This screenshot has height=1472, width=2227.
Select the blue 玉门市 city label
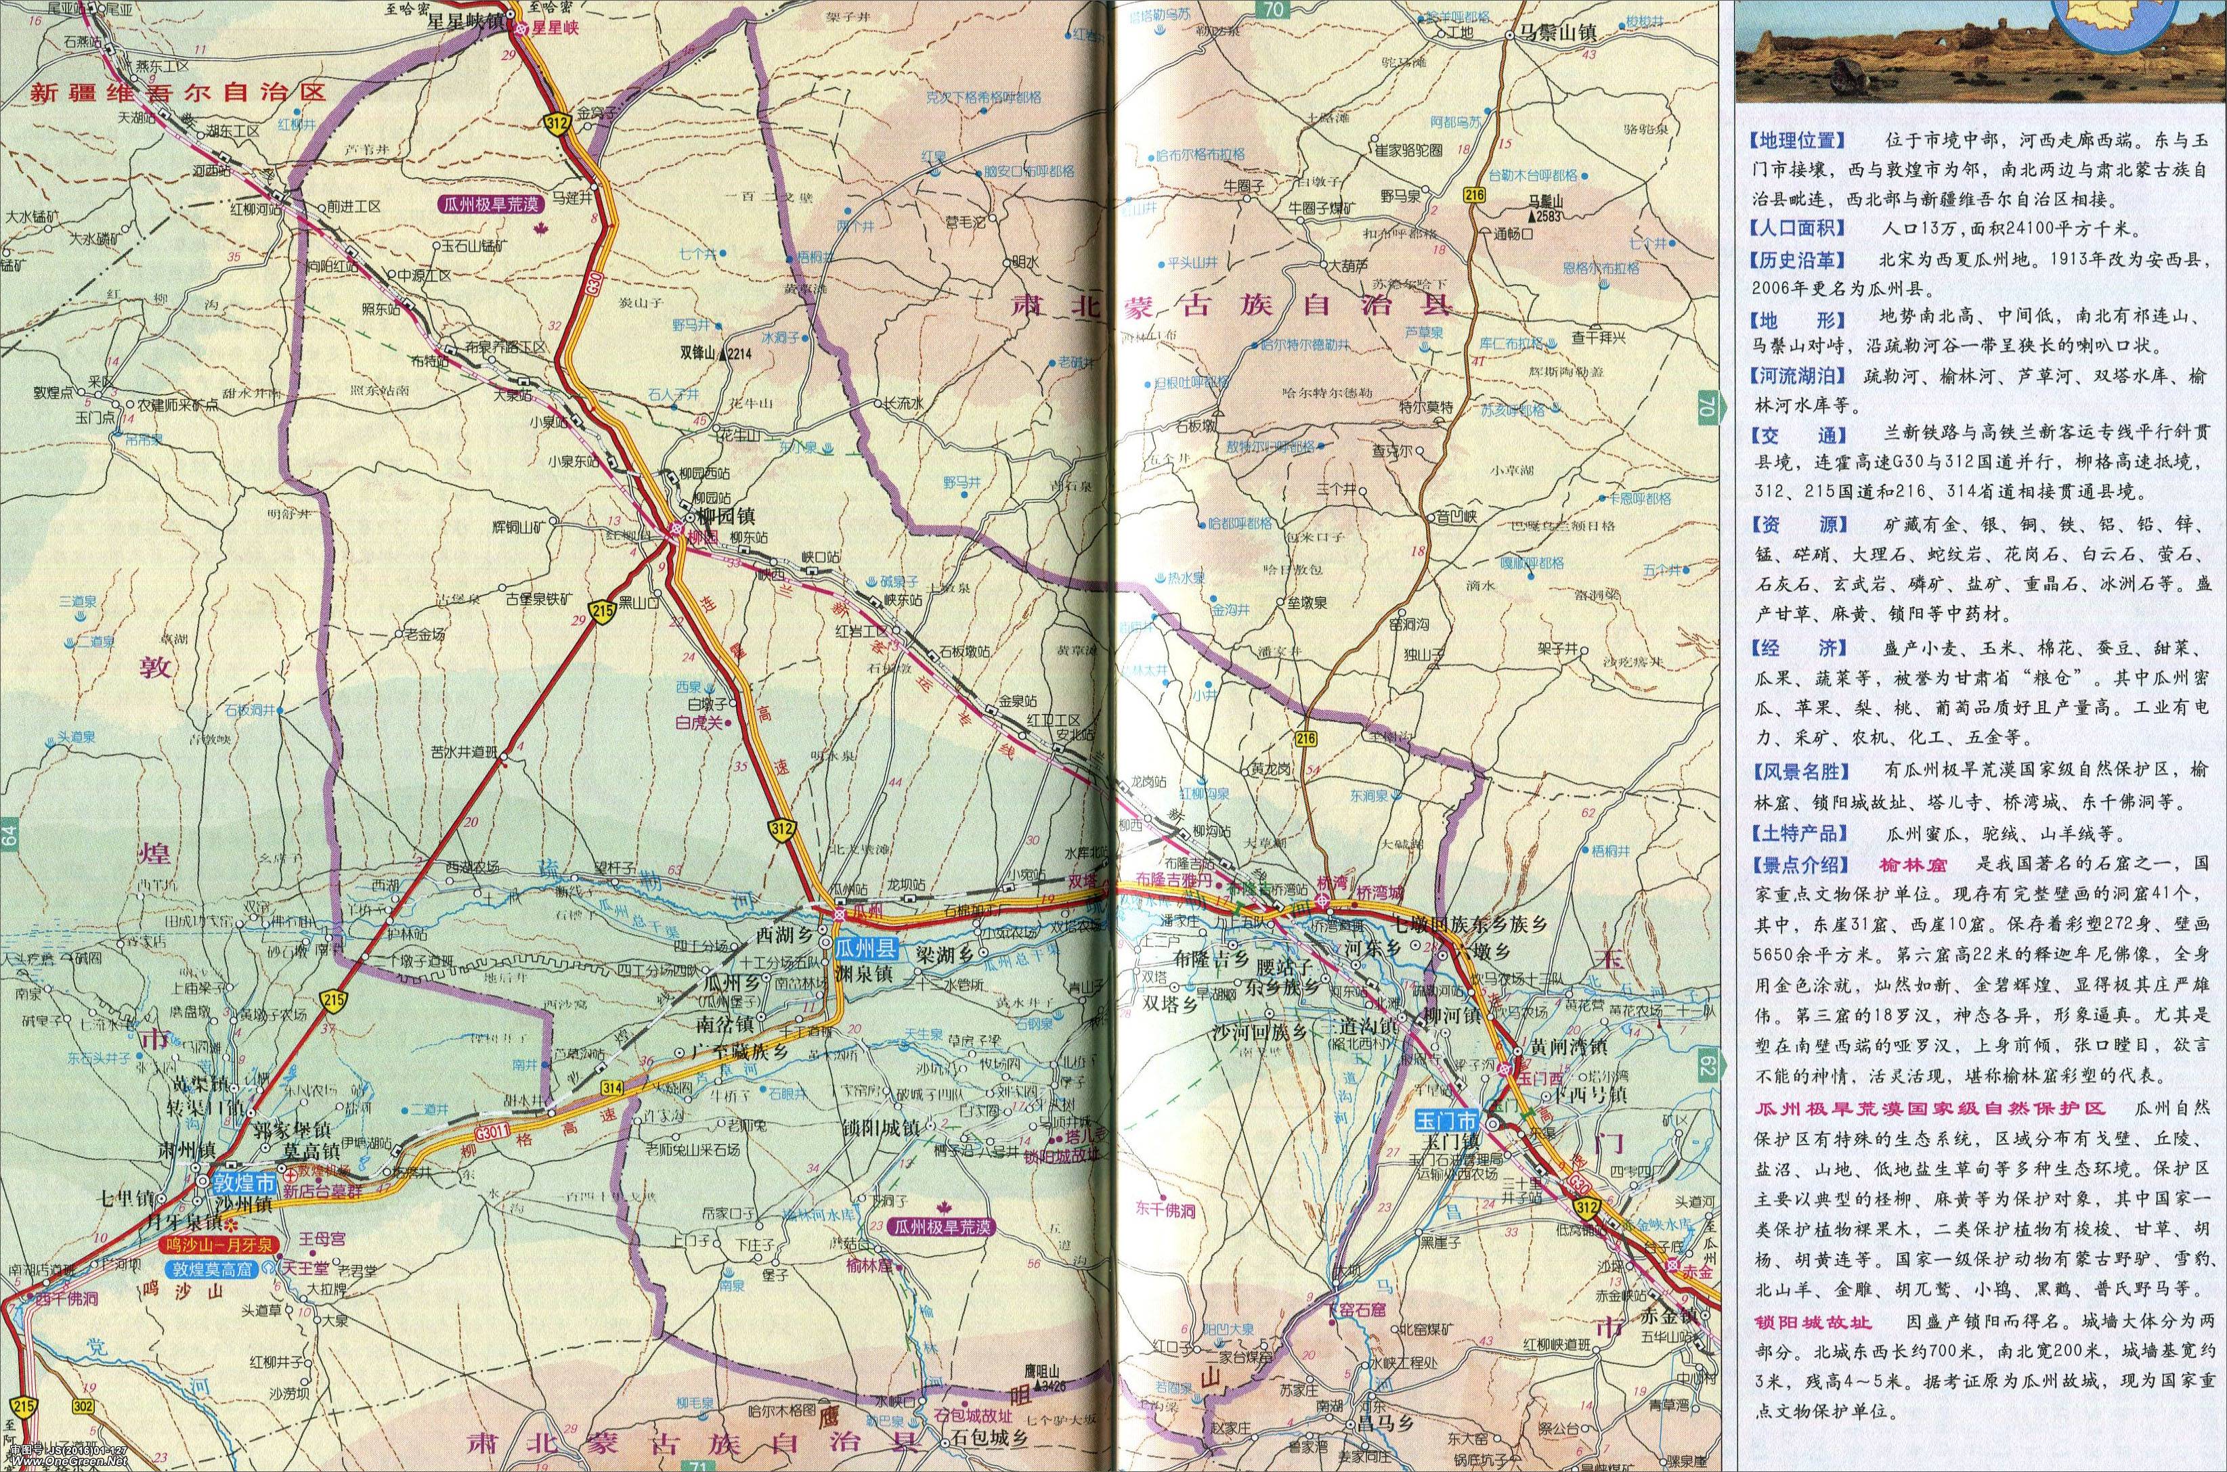[x=1448, y=1121]
